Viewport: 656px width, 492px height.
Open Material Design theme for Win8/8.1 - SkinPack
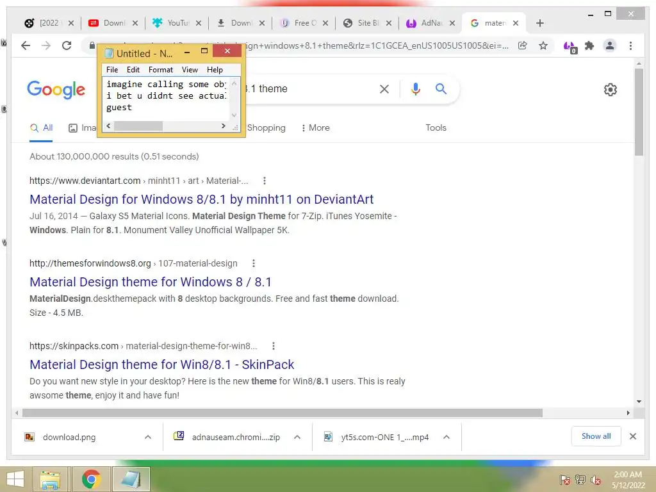(162, 365)
